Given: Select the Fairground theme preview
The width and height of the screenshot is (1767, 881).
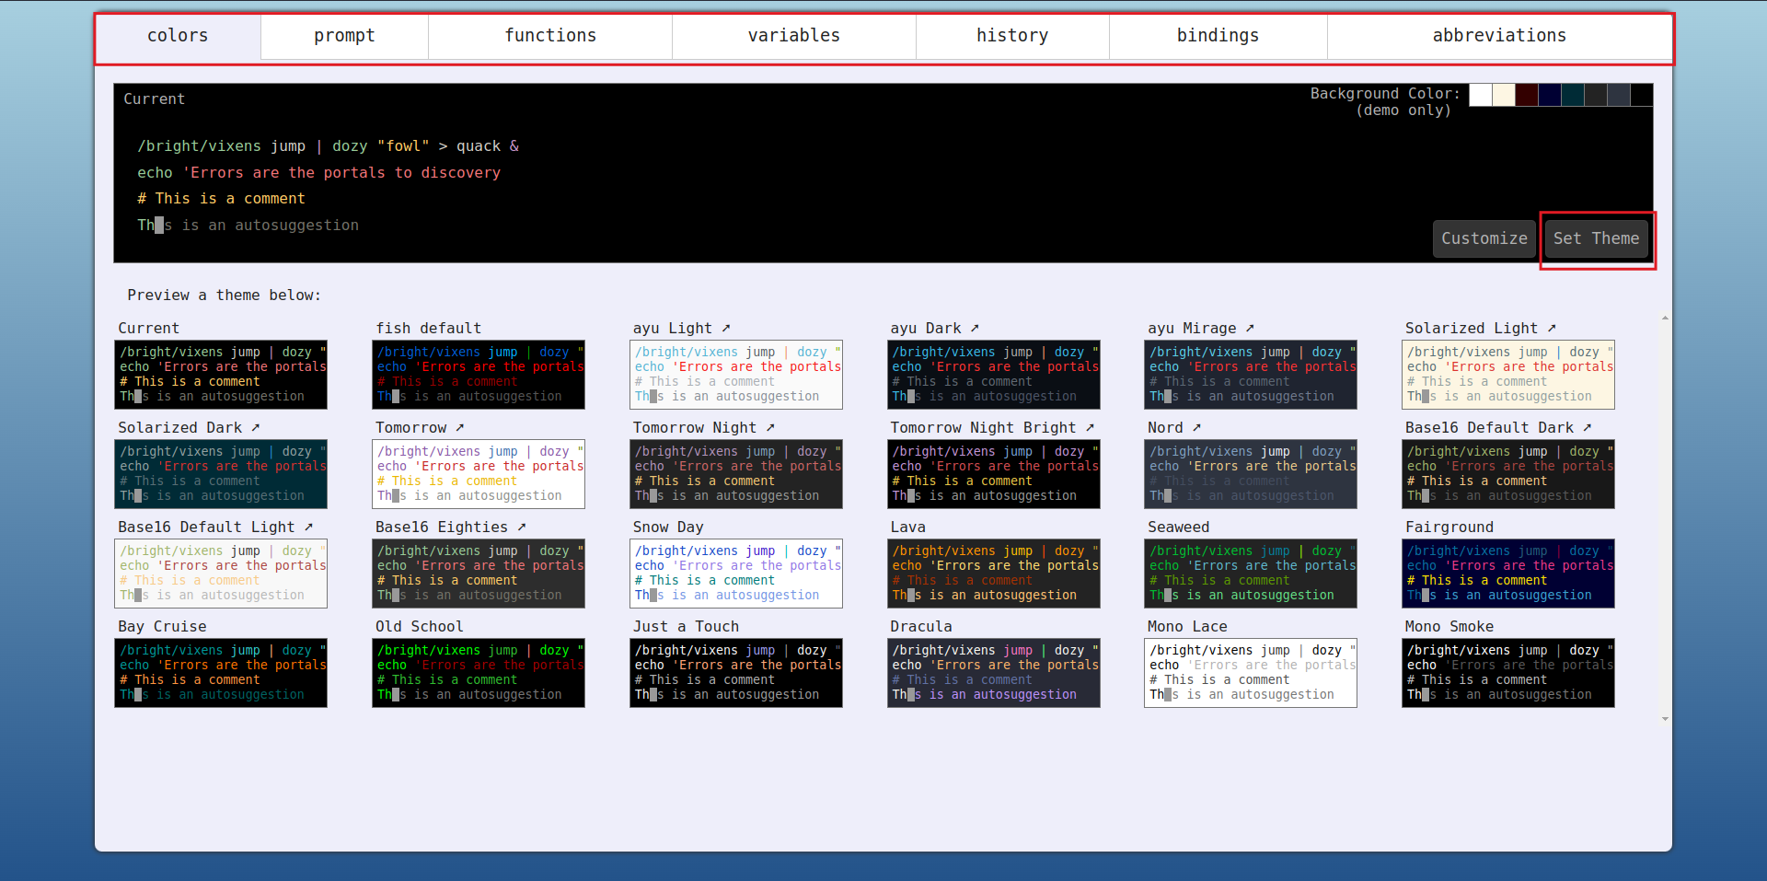Looking at the screenshot, I should 1507,574.
